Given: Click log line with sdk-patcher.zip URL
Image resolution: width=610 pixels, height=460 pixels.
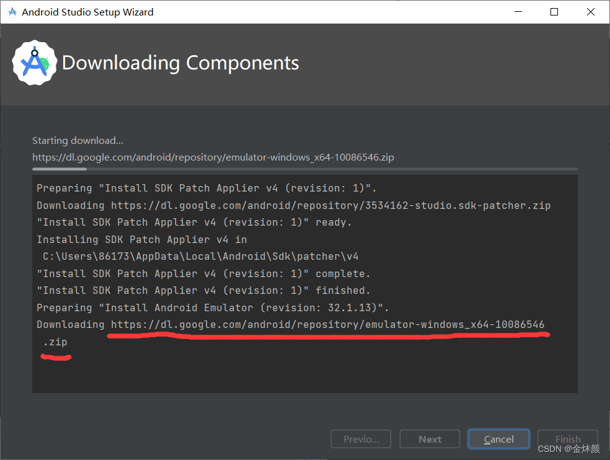Looking at the screenshot, I should coord(294,205).
